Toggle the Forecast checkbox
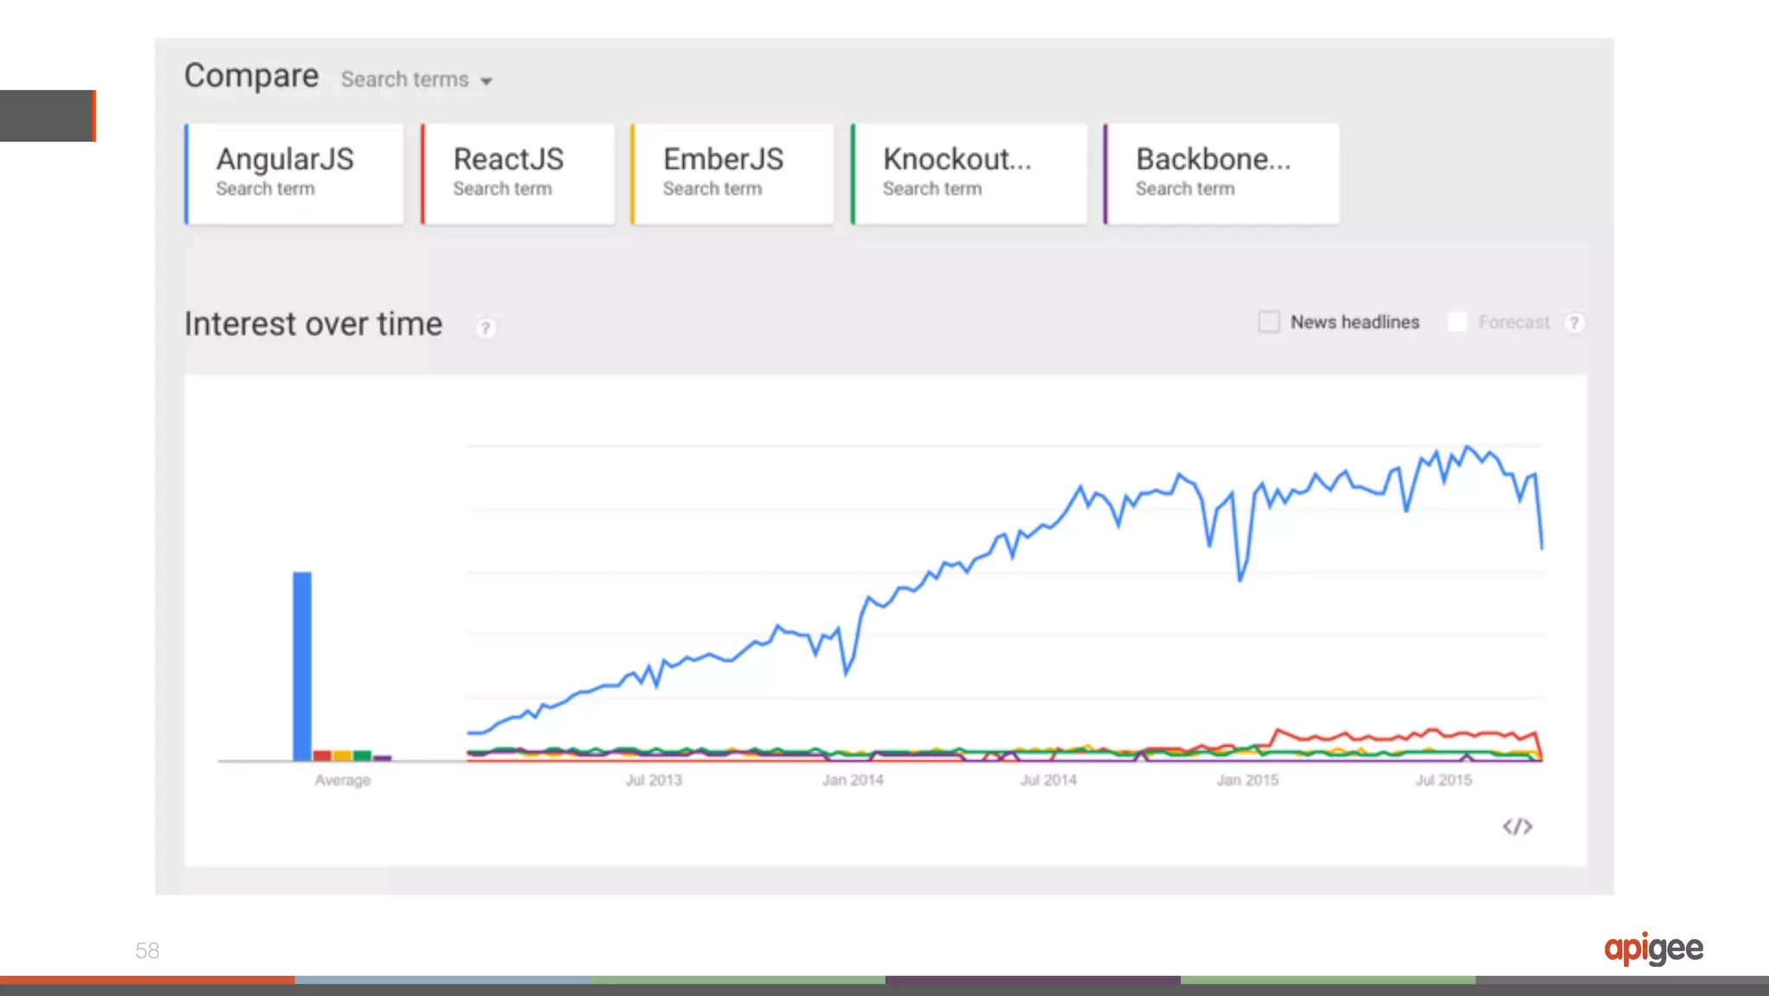 [1457, 322]
